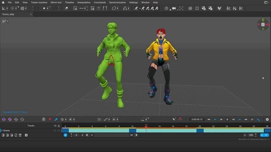Expand the point mode dropdown arrow
Viewport: 271px width, 152px height.
[x=47, y=8]
